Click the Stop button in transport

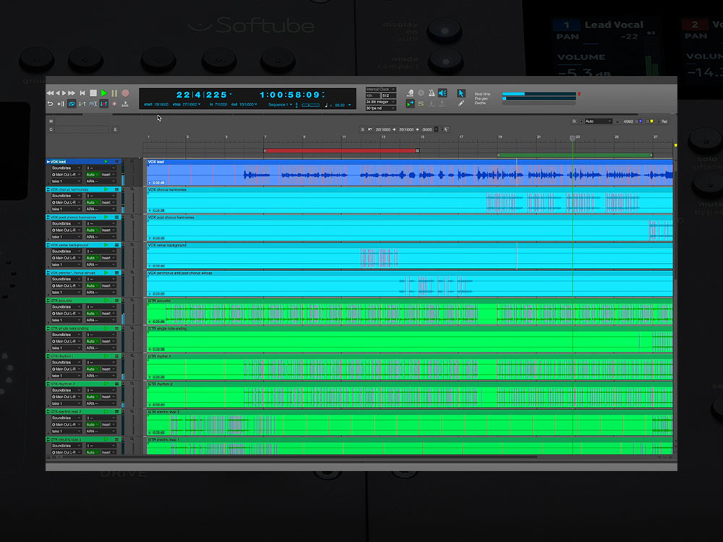(x=93, y=93)
